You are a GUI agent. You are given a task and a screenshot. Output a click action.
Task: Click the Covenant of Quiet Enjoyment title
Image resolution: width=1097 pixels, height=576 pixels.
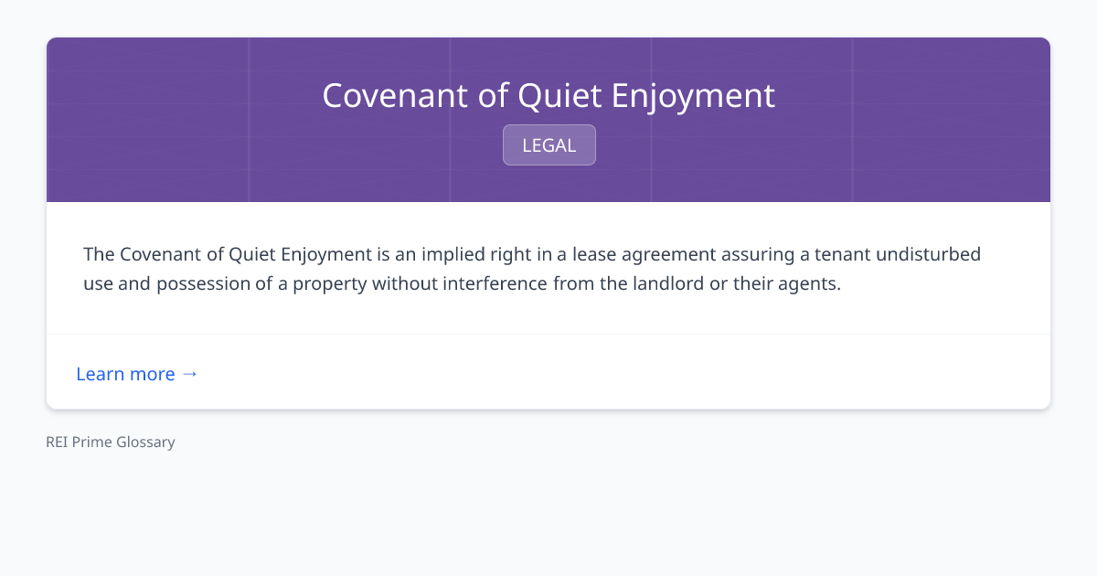pyautogui.click(x=548, y=95)
